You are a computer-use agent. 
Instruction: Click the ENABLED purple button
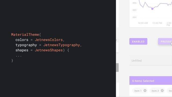pyautogui.click(x=138, y=41)
